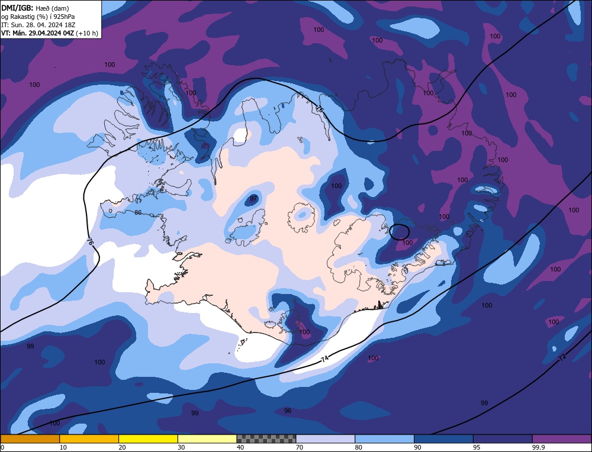Screen dimensions: 592x452
Task: Click the legend tick label '30'
Action: coord(181,447)
